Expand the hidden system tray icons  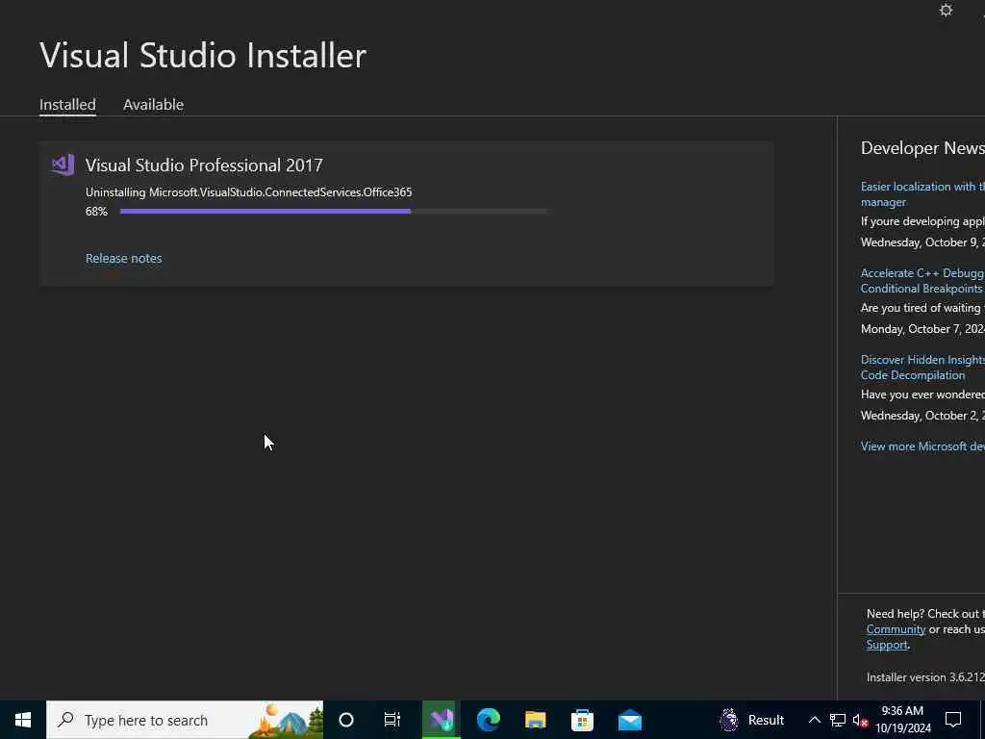coord(814,720)
